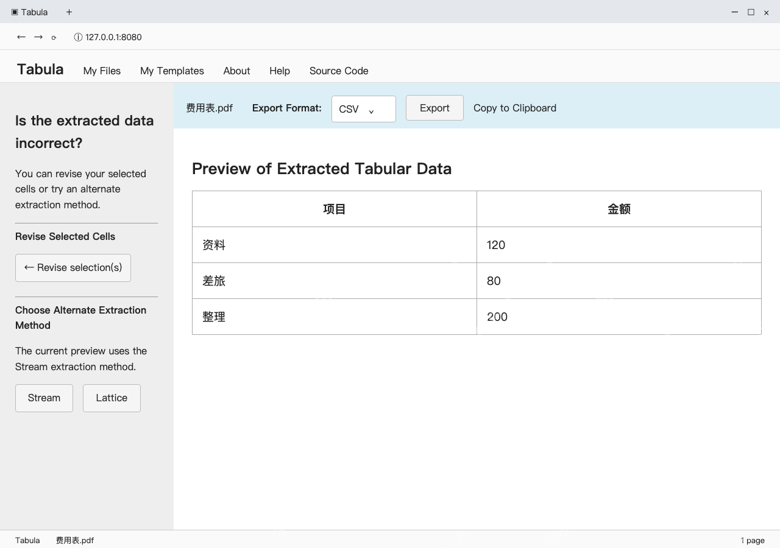The image size is (780, 548).
Task: Click the Tabula brand logo text
Action: tap(40, 69)
